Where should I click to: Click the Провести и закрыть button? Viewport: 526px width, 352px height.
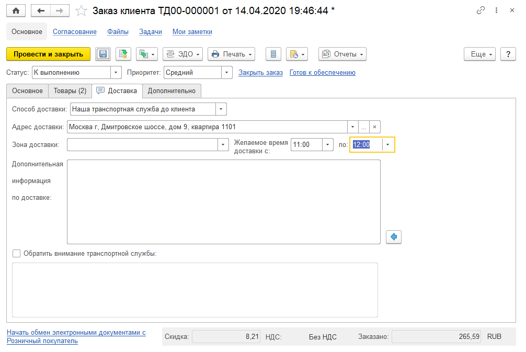(x=48, y=54)
